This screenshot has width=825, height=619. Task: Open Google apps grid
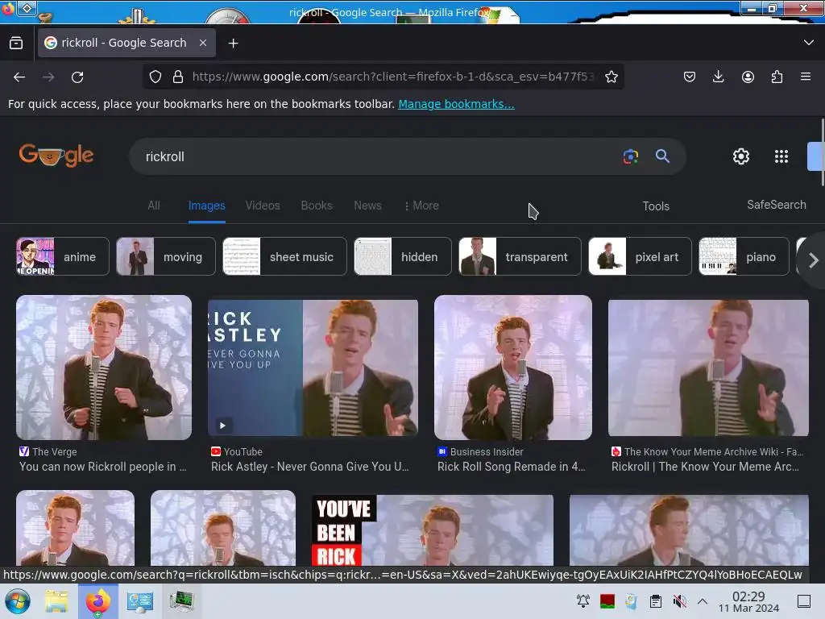tap(781, 156)
